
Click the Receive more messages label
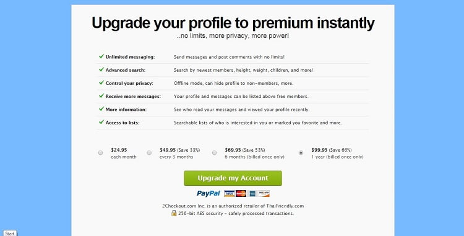coord(133,96)
